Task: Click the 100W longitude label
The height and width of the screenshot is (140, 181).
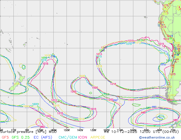Action: click(x=133, y=130)
